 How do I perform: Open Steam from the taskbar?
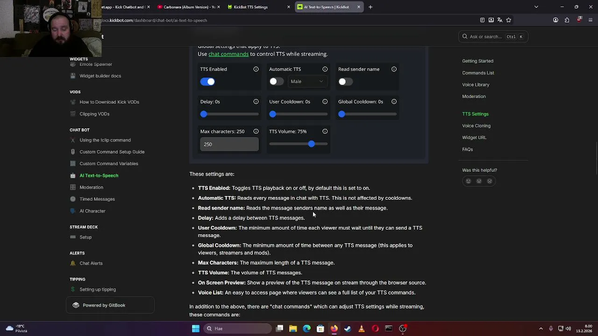click(348, 329)
